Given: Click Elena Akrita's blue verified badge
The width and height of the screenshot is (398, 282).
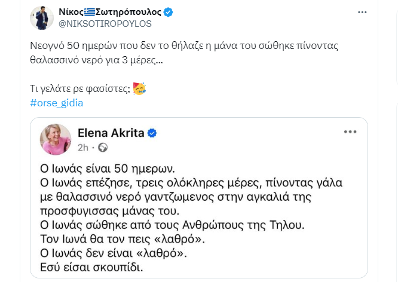Looking at the screenshot, I should 153,133.
